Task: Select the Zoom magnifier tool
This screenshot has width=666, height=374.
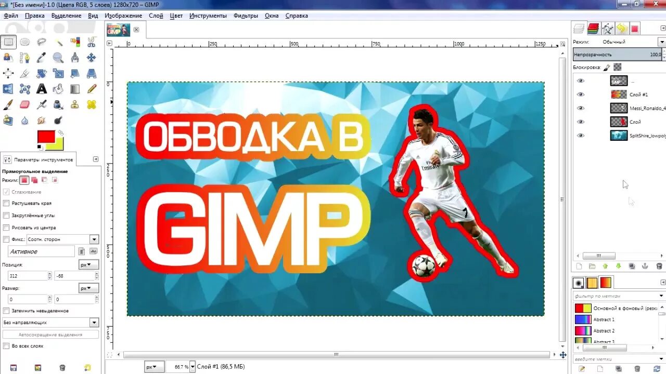Action: (x=58, y=58)
